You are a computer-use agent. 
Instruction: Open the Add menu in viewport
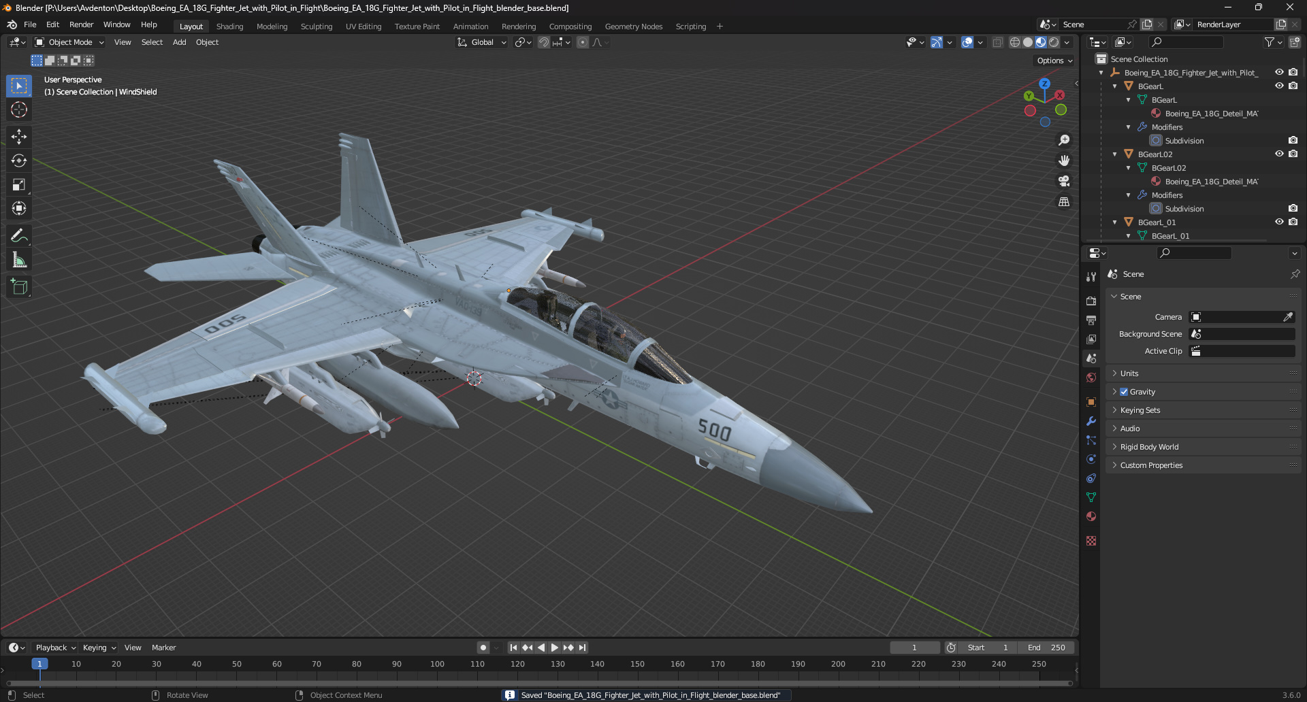179,42
